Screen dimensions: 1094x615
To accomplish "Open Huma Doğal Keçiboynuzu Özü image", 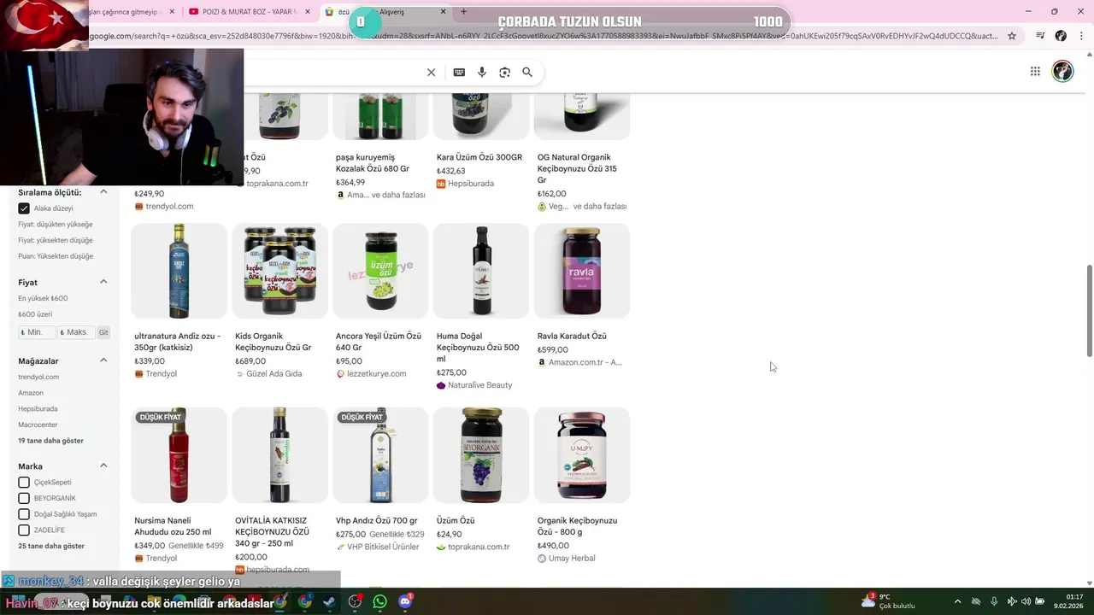I will [481, 272].
